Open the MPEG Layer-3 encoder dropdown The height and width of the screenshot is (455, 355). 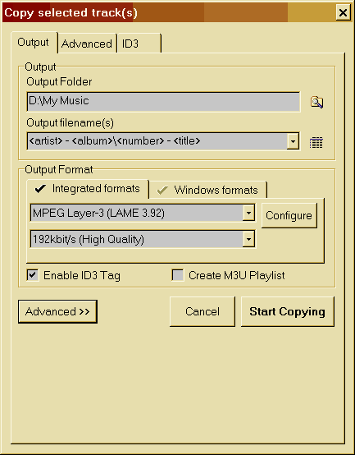click(x=248, y=214)
